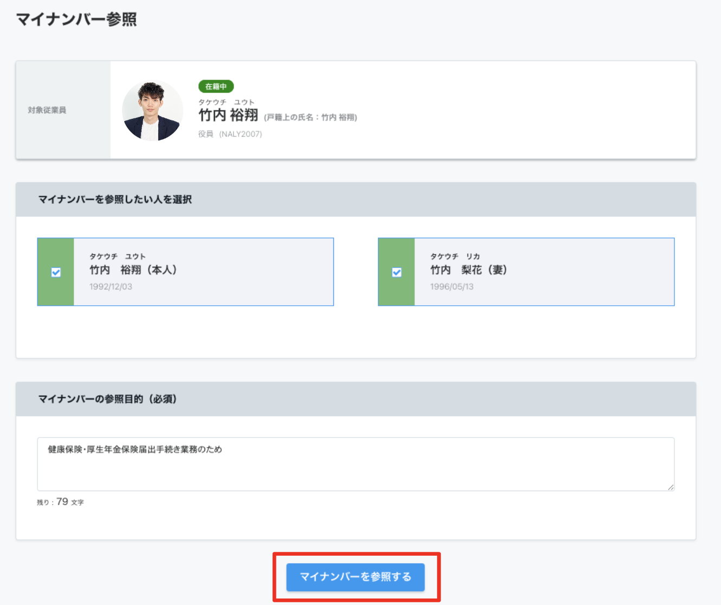Click the birthdate 1992/12/03

111,286
